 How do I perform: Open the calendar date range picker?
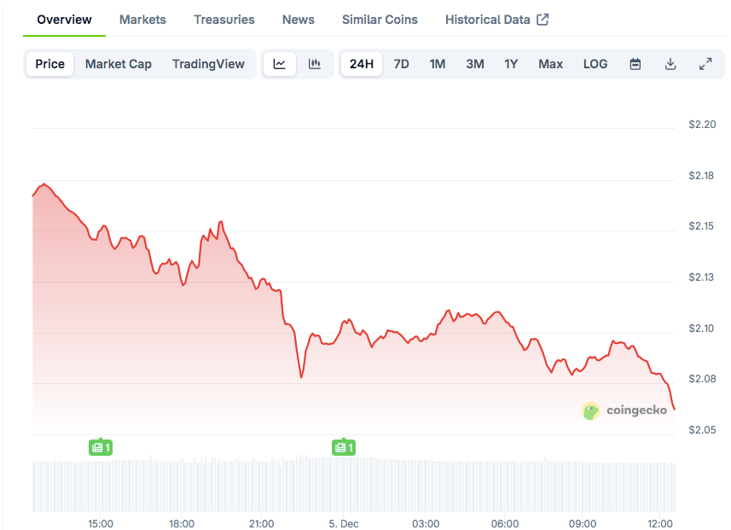[x=635, y=64]
